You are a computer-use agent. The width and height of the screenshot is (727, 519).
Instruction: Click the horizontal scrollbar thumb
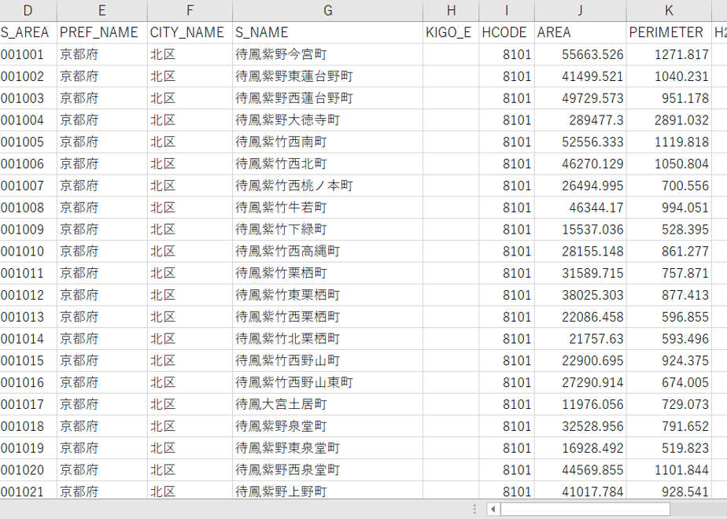click(x=585, y=510)
